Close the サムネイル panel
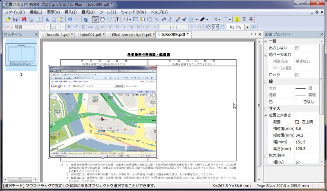This screenshot has width=327, height=191. tap(36, 34)
